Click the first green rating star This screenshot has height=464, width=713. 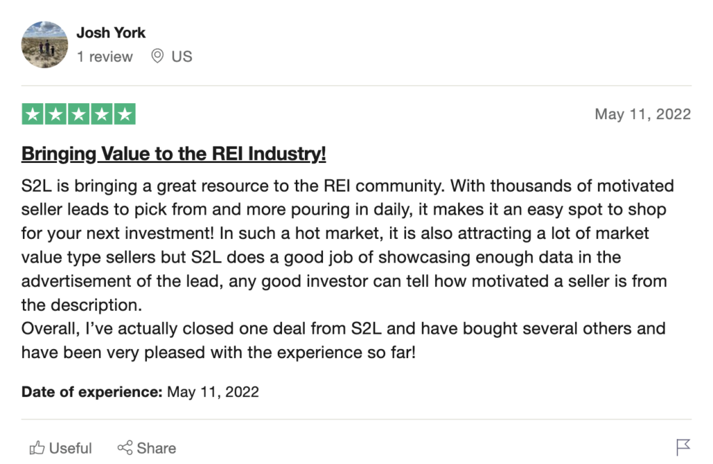coord(33,114)
